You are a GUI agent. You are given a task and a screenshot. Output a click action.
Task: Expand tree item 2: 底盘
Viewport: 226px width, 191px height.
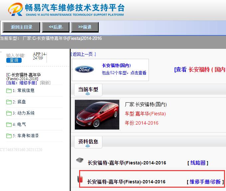pyautogui.click(x=19, y=102)
